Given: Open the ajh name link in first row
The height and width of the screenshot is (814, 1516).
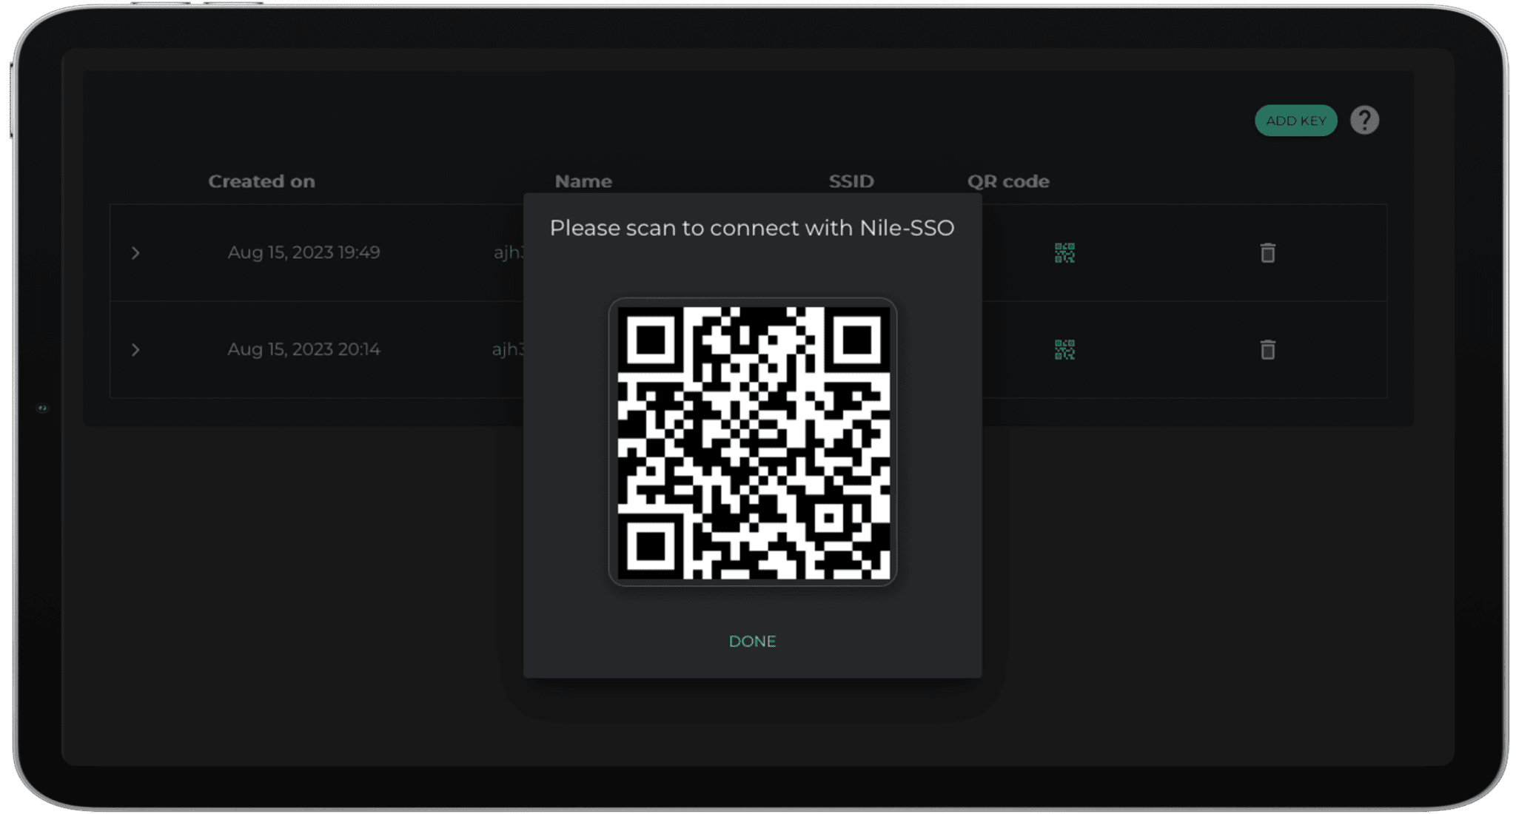Looking at the screenshot, I should [x=508, y=252].
